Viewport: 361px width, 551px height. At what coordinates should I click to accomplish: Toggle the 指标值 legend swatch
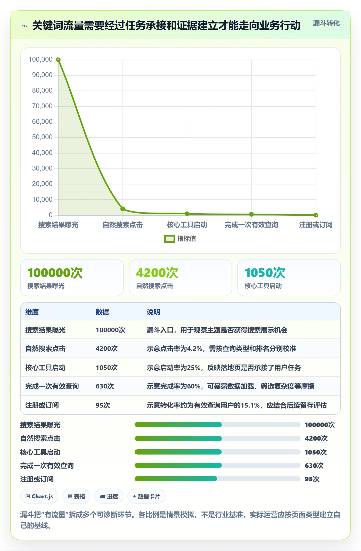[169, 239]
